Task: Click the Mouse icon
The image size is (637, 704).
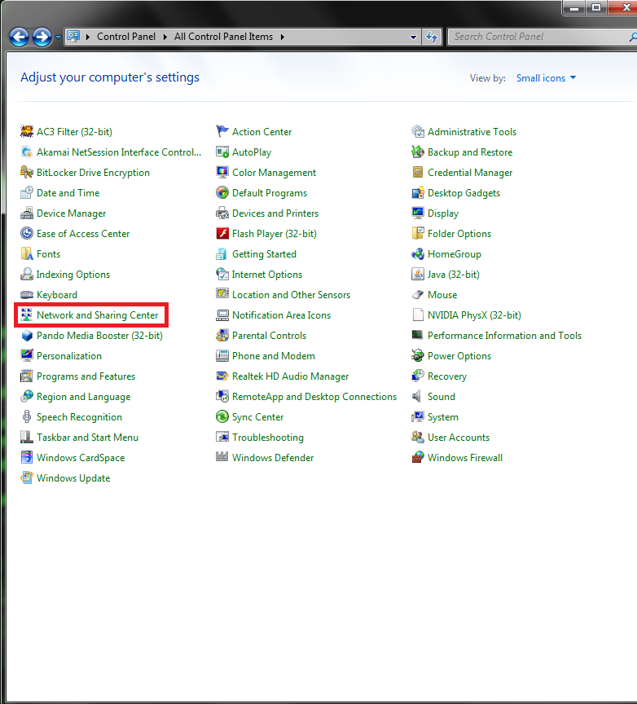Action: [418, 294]
